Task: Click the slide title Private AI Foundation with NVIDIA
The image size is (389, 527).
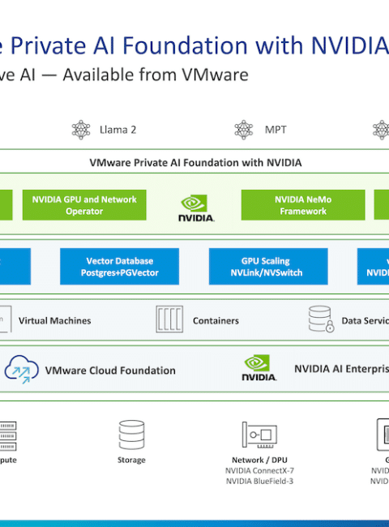Action: point(199,45)
